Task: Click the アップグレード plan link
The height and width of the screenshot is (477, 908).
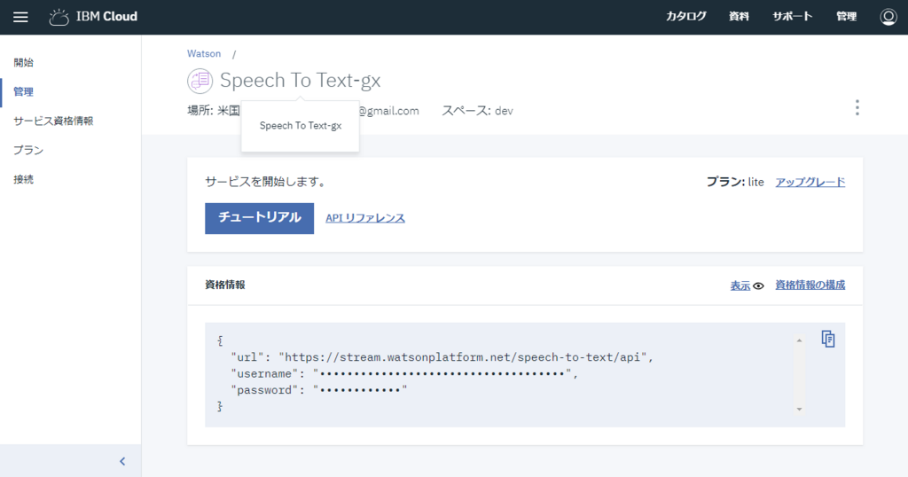Action: pyautogui.click(x=810, y=182)
